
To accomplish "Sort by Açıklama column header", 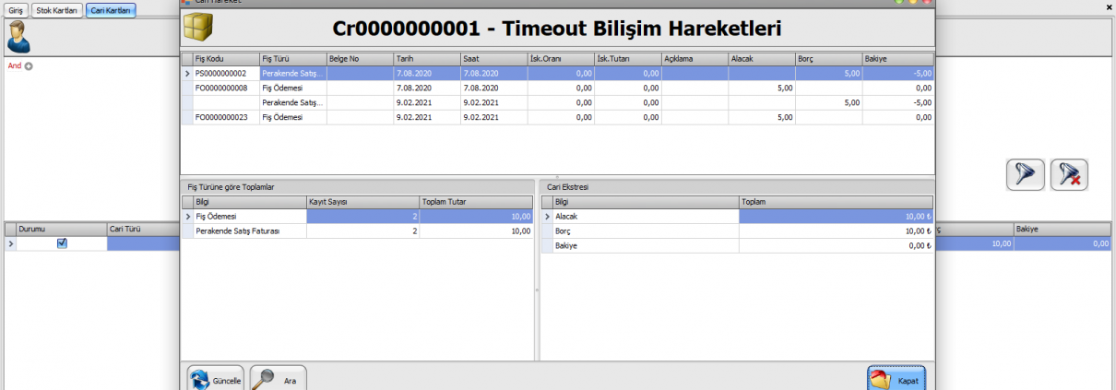I will (x=695, y=59).
